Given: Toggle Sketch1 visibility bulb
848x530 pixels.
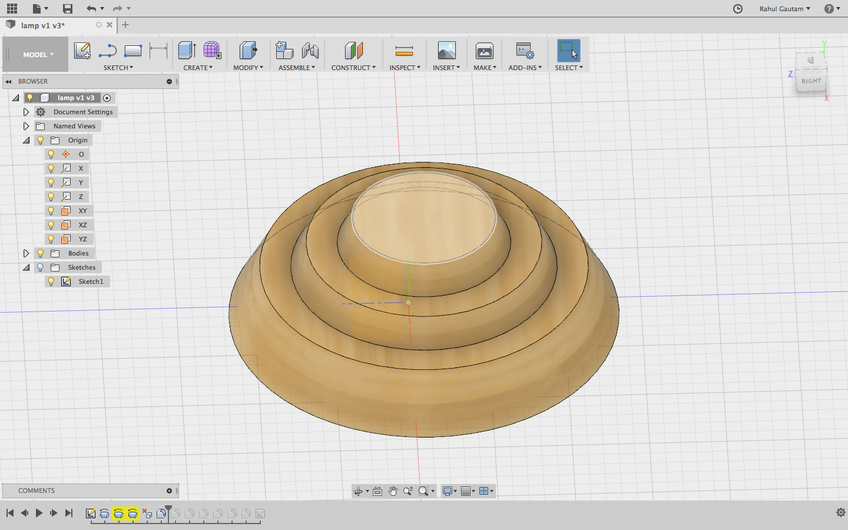Looking at the screenshot, I should click(51, 281).
